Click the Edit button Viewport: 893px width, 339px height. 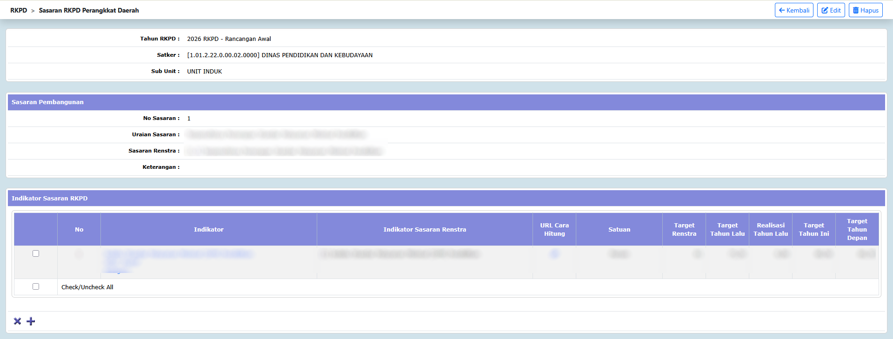(x=831, y=10)
